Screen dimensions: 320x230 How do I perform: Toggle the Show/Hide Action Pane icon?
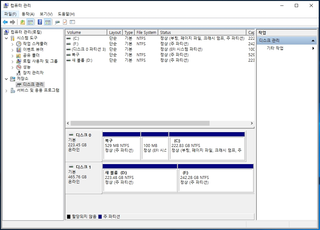pos(48,22)
